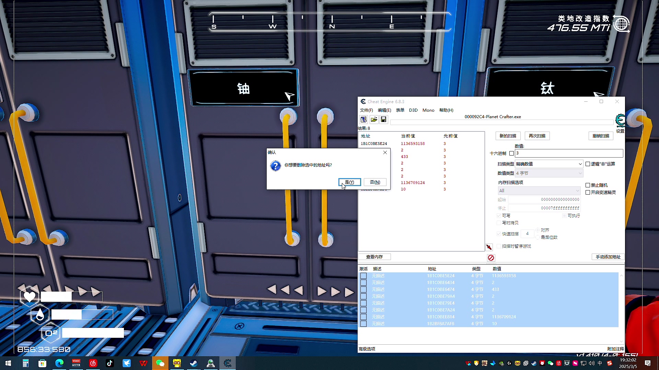This screenshot has width=659, height=370.
Task: Open the Calculator from the taskbar
Action: pos(26,363)
